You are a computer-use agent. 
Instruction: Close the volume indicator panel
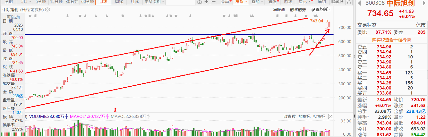(x=331, y=116)
